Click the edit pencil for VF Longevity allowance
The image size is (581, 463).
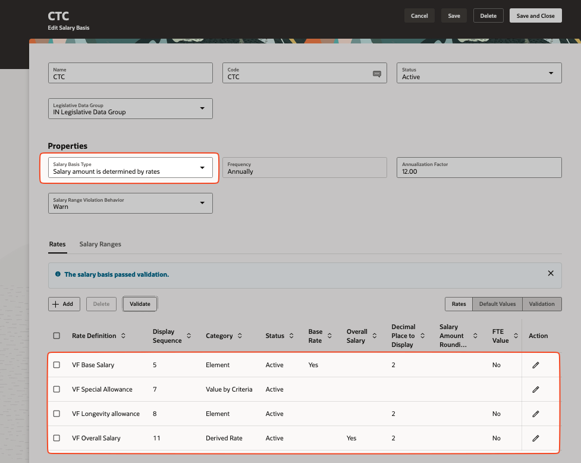click(535, 414)
